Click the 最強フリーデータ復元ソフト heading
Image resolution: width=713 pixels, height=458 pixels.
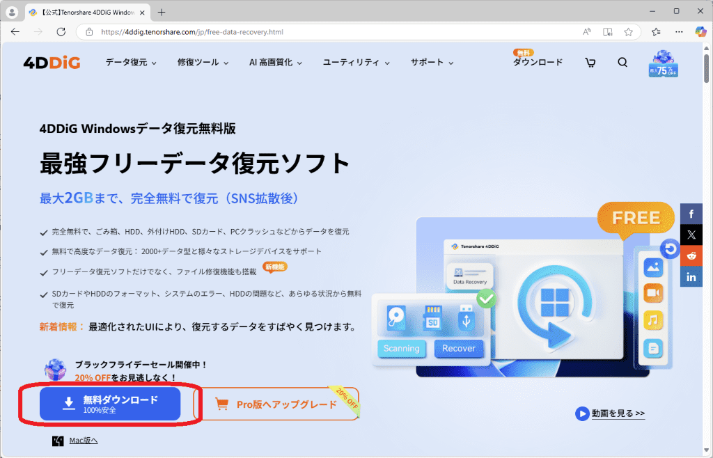(x=195, y=163)
